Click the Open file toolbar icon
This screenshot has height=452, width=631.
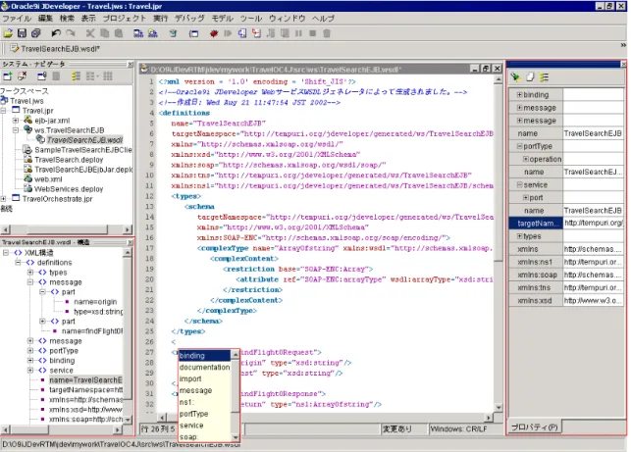tap(8, 33)
